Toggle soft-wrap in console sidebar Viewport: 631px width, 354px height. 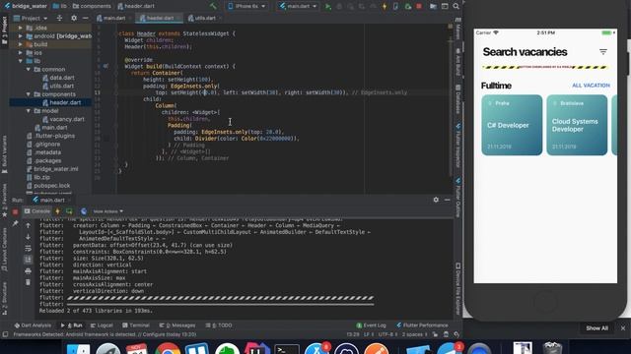28,249
